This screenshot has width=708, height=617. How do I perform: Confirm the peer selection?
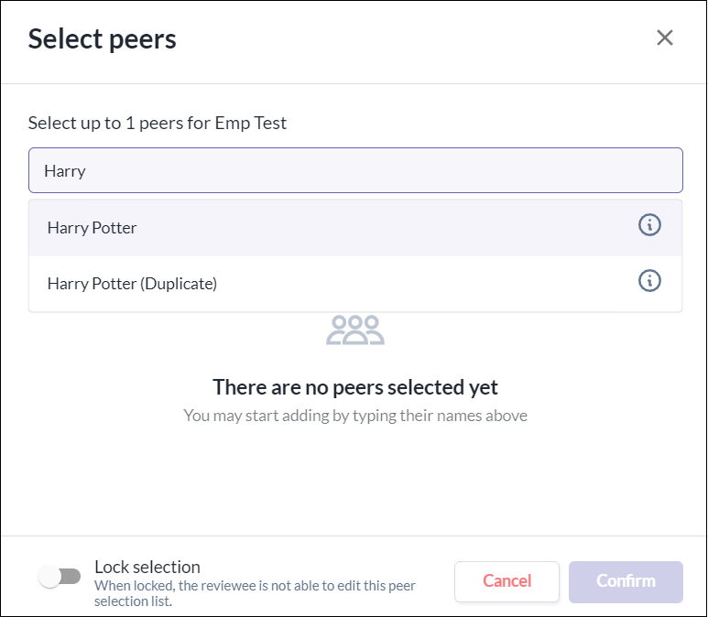(626, 581)
